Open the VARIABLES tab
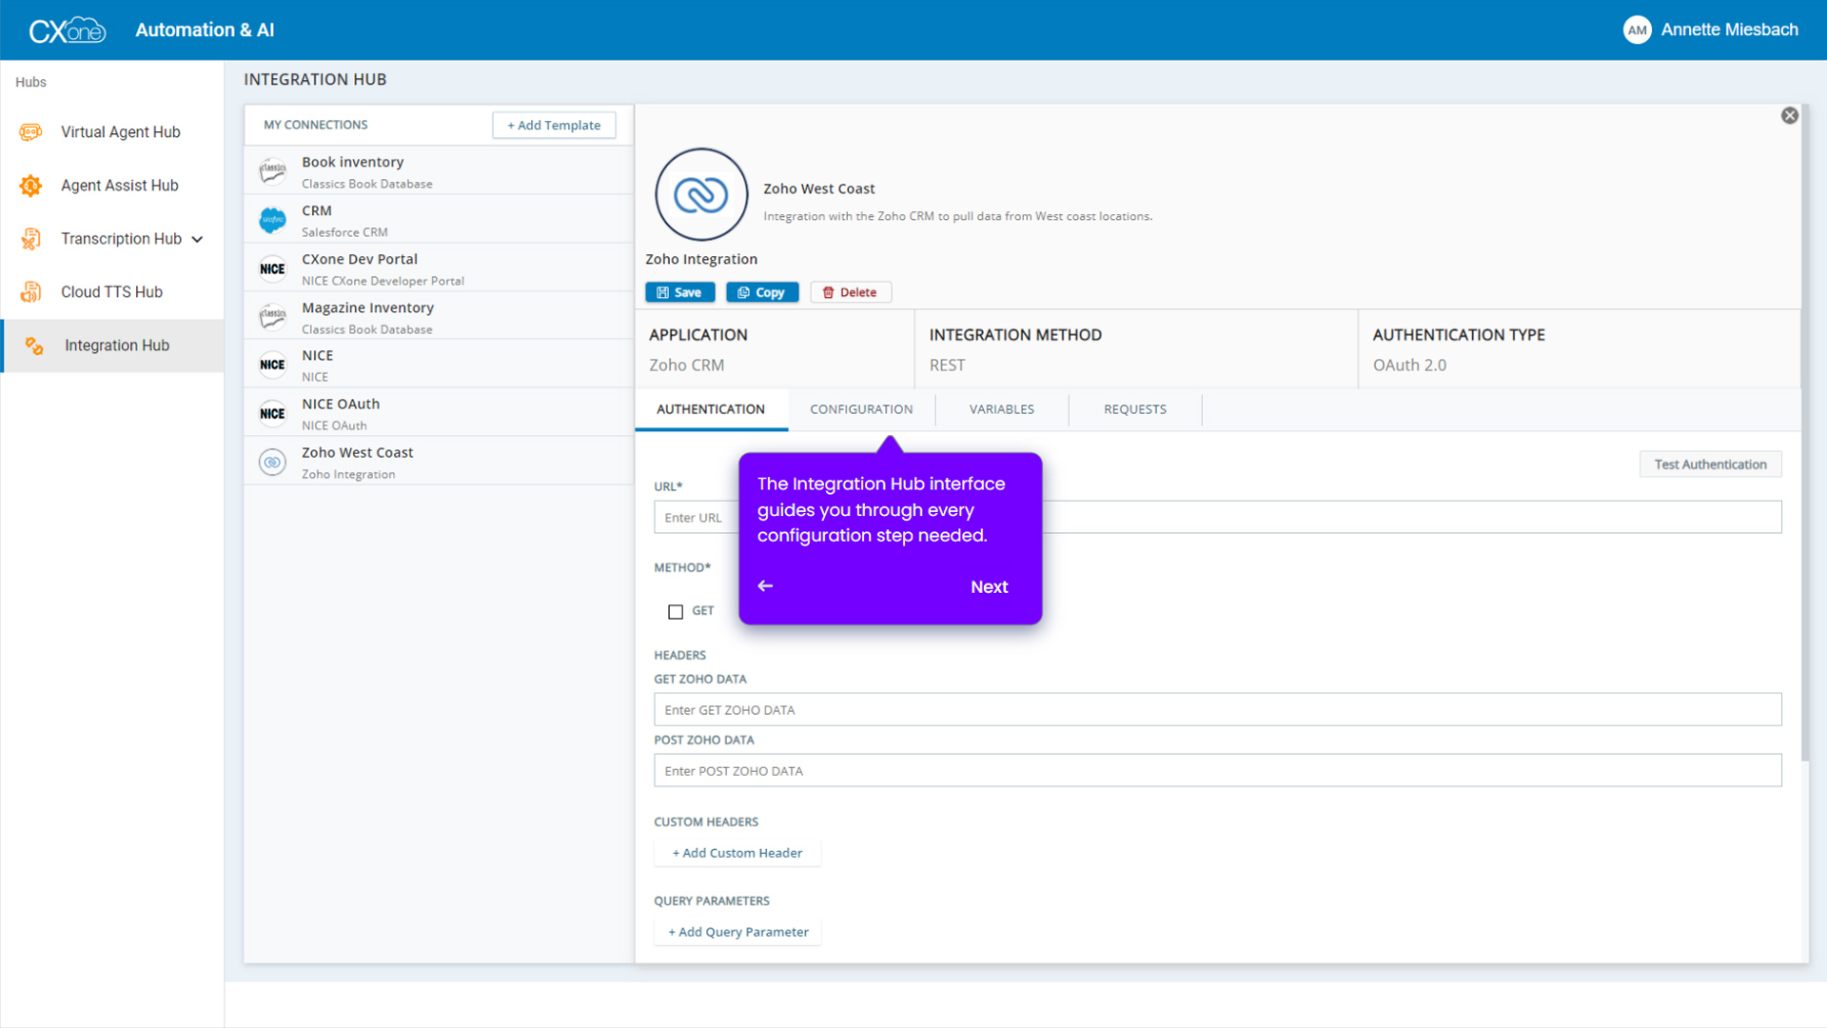 click(1001, 409)
